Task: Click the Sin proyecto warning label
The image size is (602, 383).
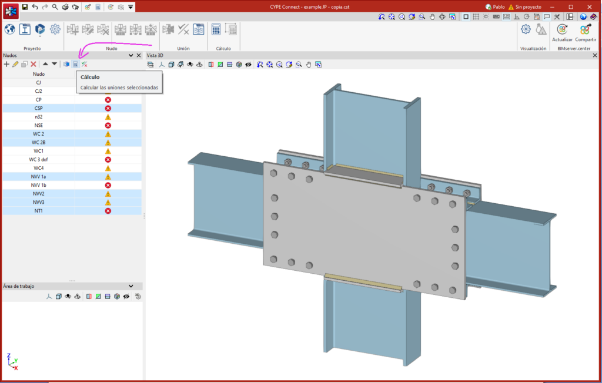Action: (526, 6)
